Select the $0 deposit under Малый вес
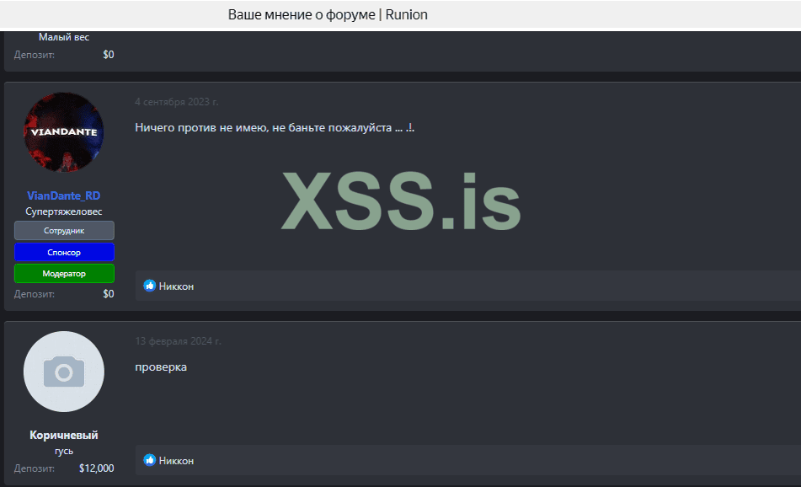 [109, 55]
